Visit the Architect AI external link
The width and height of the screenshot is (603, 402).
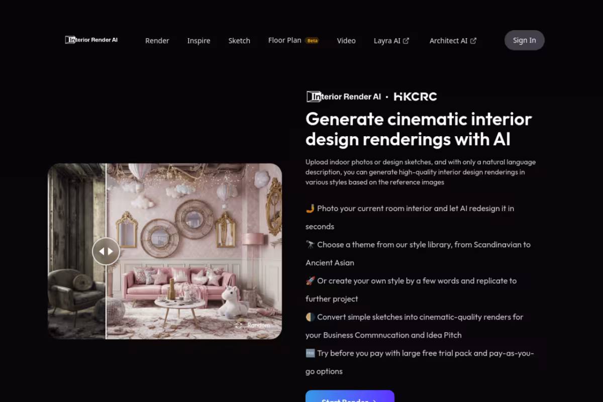tap(453, 41)
